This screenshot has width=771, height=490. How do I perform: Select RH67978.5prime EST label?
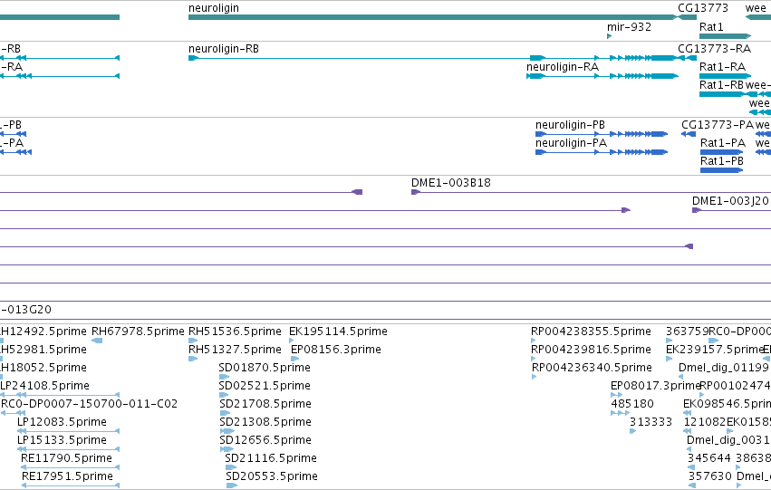(138, 331)
